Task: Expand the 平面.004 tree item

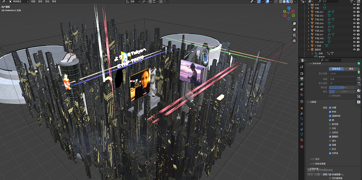Action: [309, 23]
